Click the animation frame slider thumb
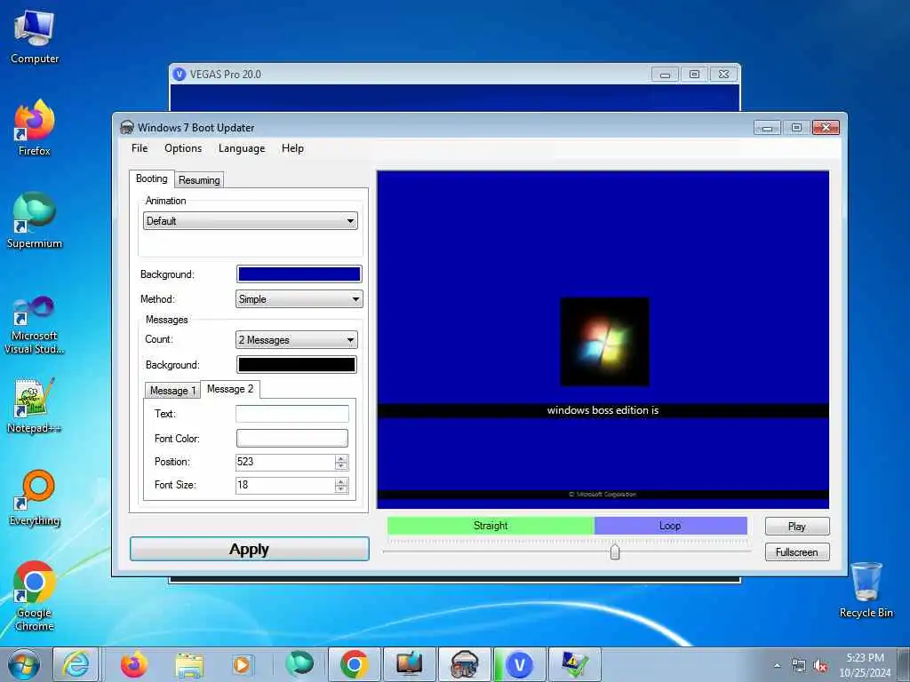Viewport: 910px width, 682px height. [615, 551]
